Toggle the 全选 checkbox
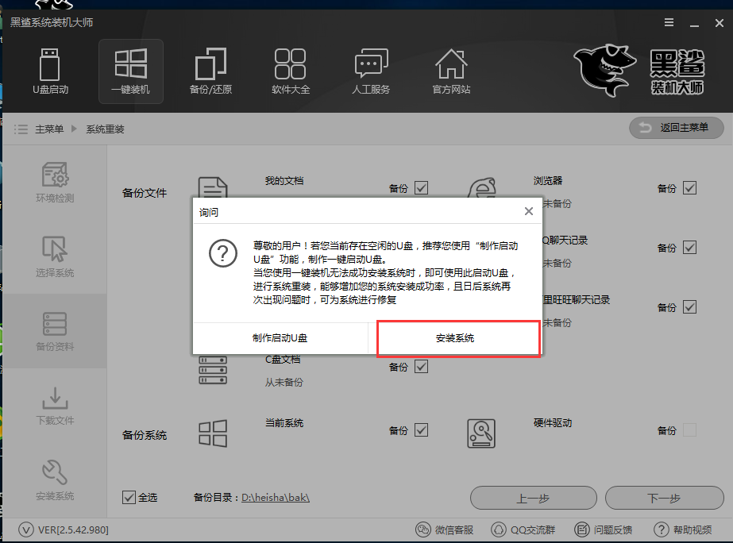 pyautogui.click(x=129, y=497)
